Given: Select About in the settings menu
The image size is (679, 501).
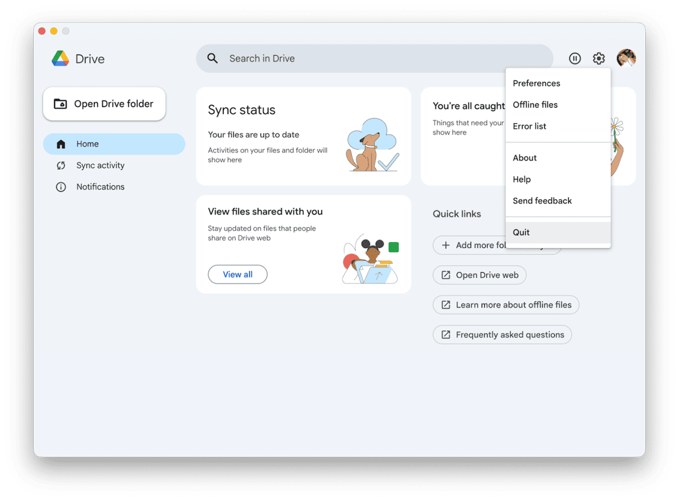Looking at the screenshot, I should [x=524, y=158].
